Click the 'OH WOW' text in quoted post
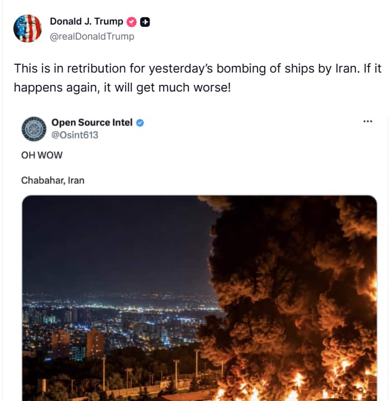Screen dimensions: 391x401 (x=42, y=155)
